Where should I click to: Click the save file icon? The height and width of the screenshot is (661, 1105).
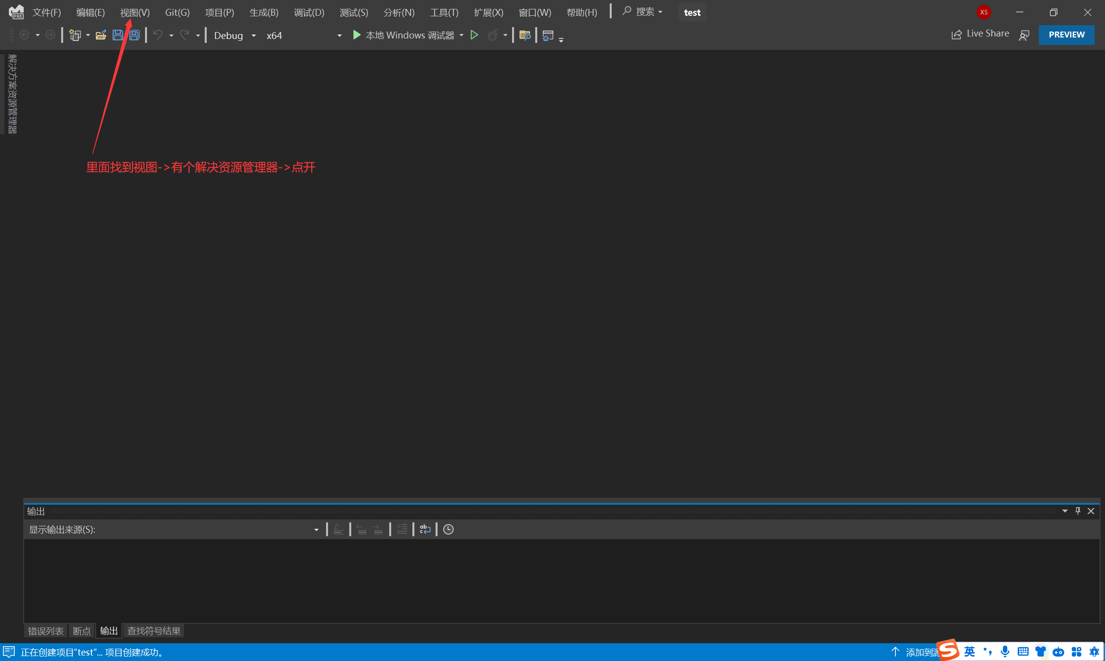click(118, 36)
